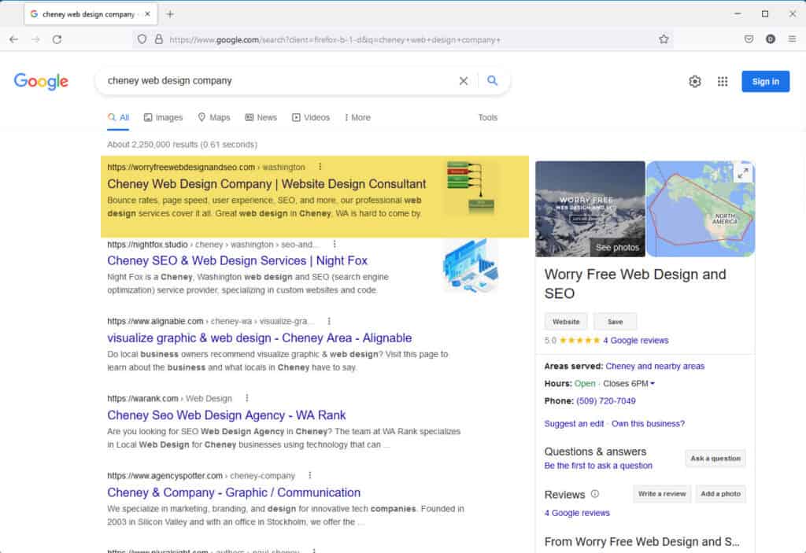
Task: Click the Sign in button
Action: [x=765, y=81]
